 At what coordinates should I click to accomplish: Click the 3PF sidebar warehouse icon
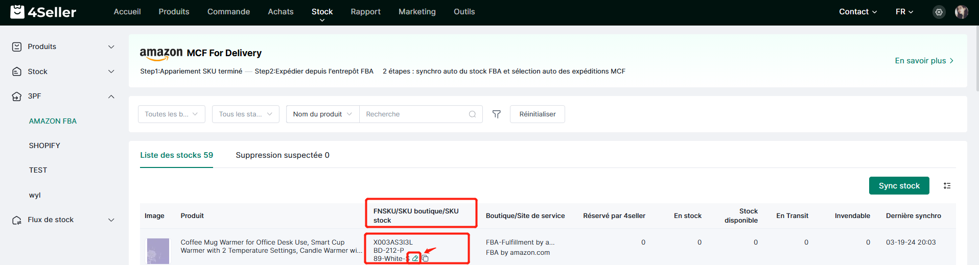(17, 96)
